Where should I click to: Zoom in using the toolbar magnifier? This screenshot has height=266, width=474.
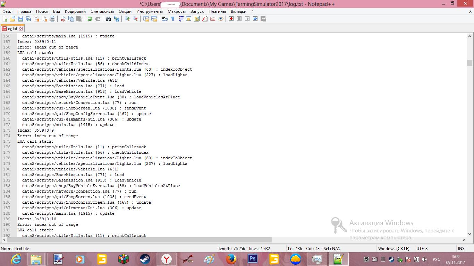(127, 19)
